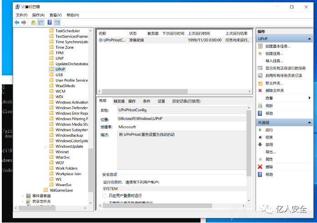Screen dimensions: 317x223
Task: Click 创建基本任务... action link
Action: (278, 47)
